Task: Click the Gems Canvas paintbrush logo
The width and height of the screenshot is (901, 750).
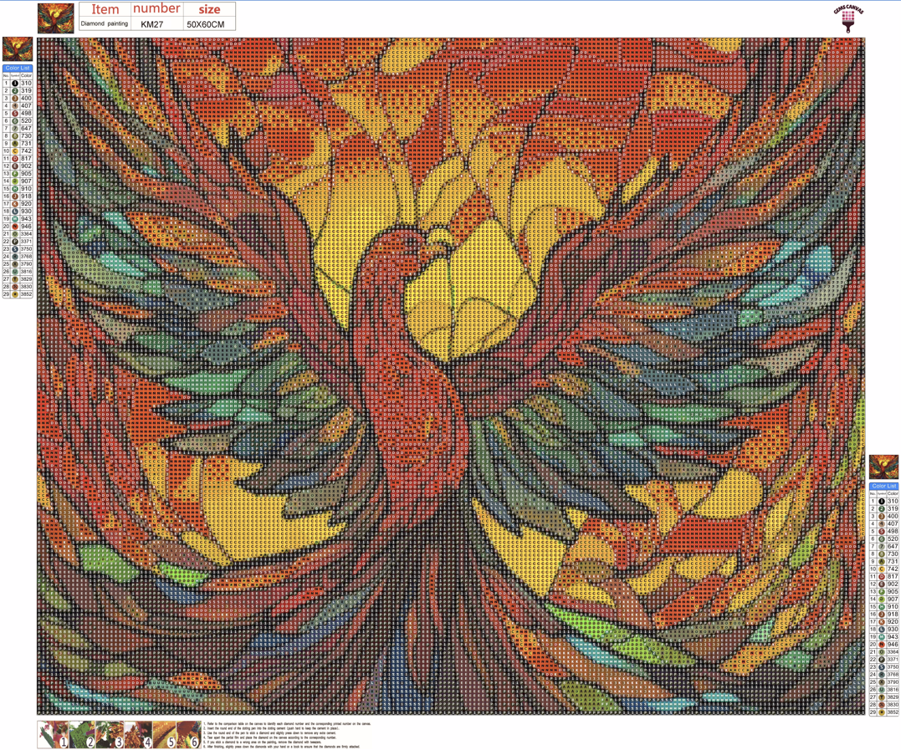Action: pos(847,18)
